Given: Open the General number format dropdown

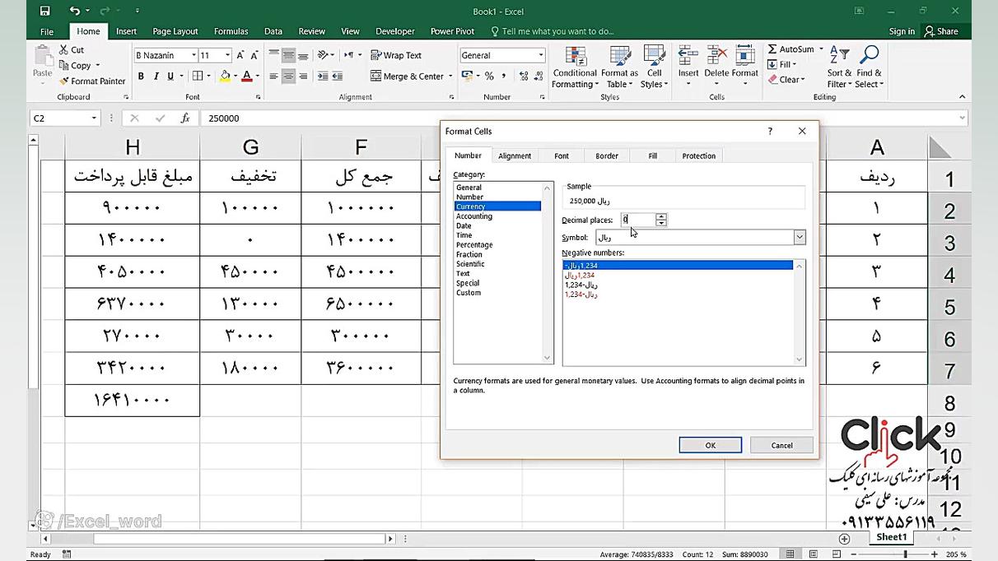Looking at the screenshot, I should (541, 55).
